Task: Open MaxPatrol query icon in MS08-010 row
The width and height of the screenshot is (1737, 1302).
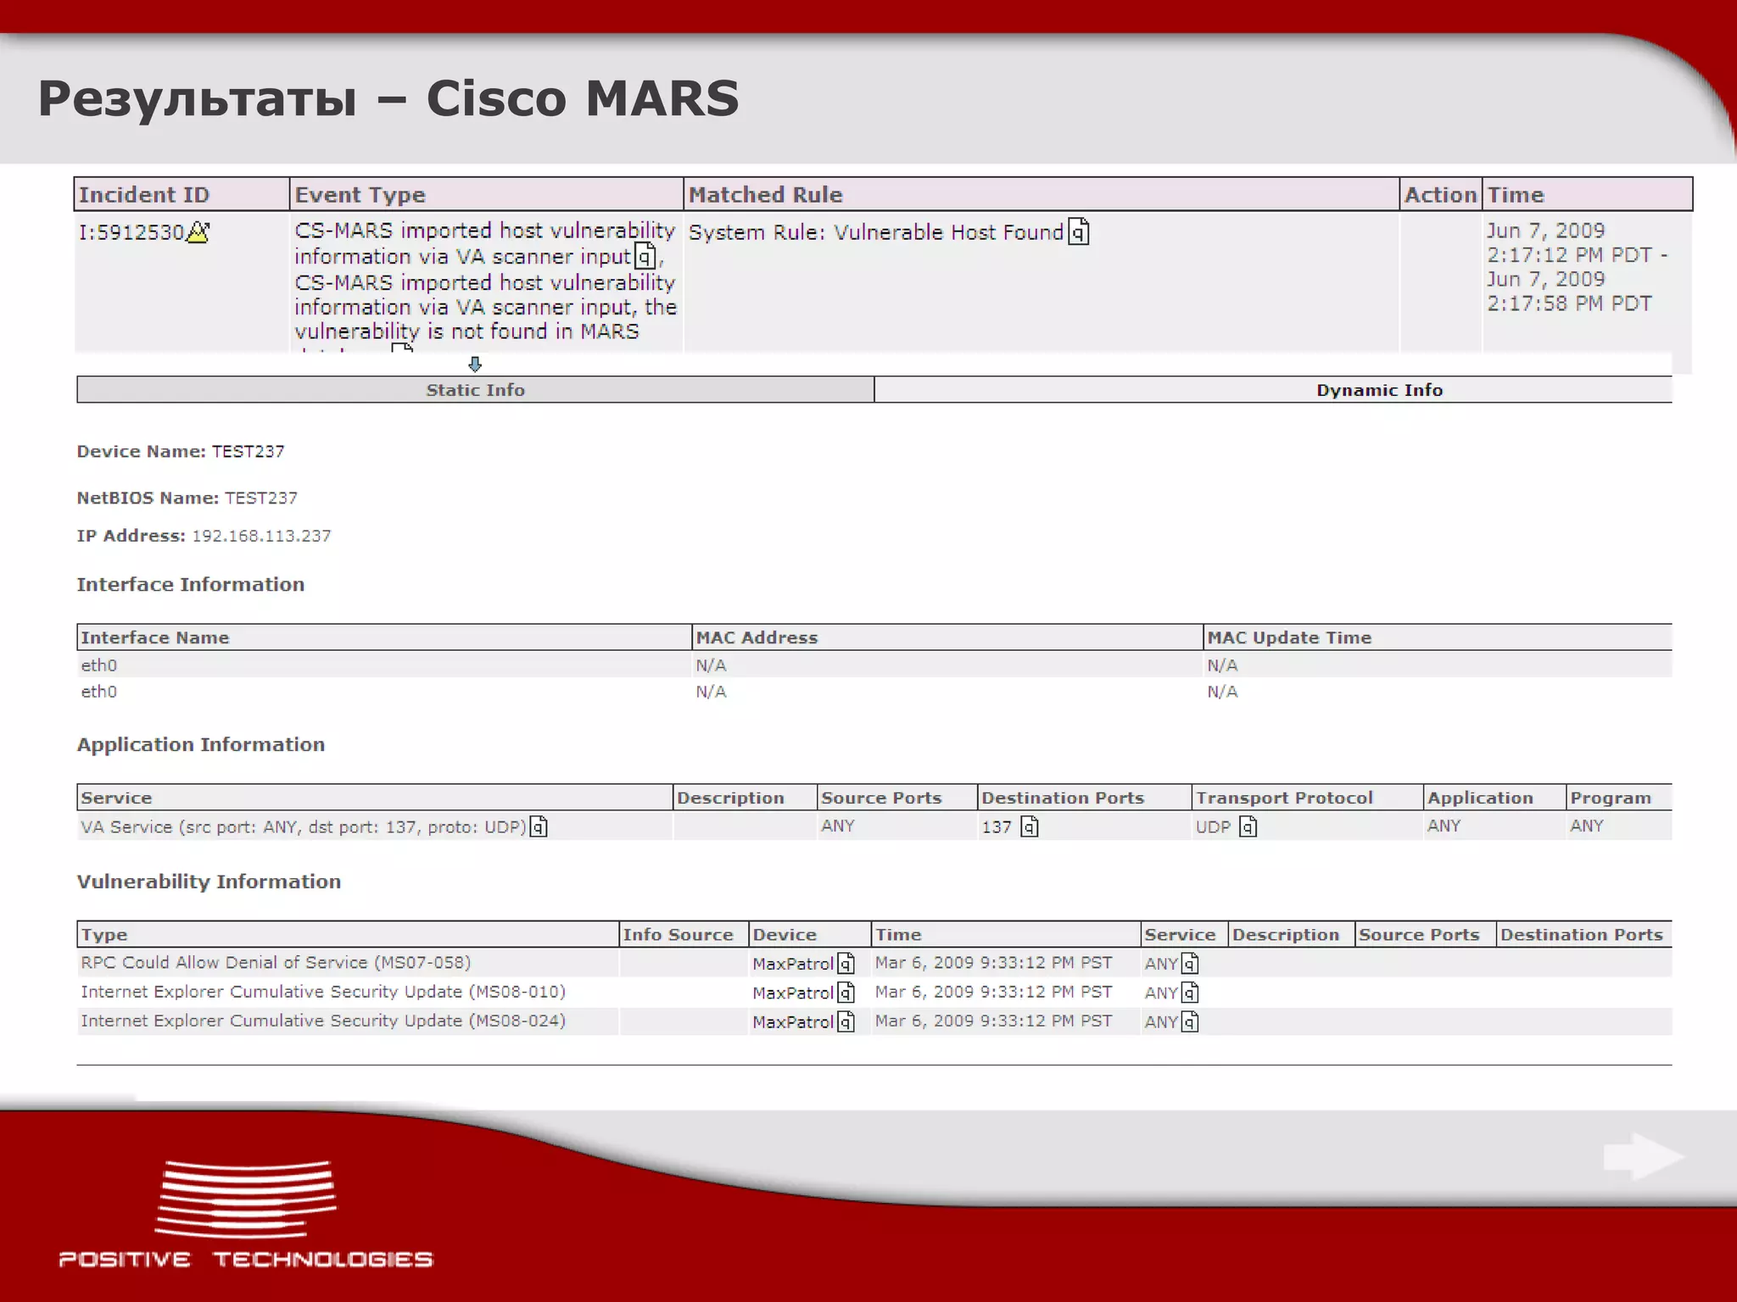Action: click(x=846, y=993)
